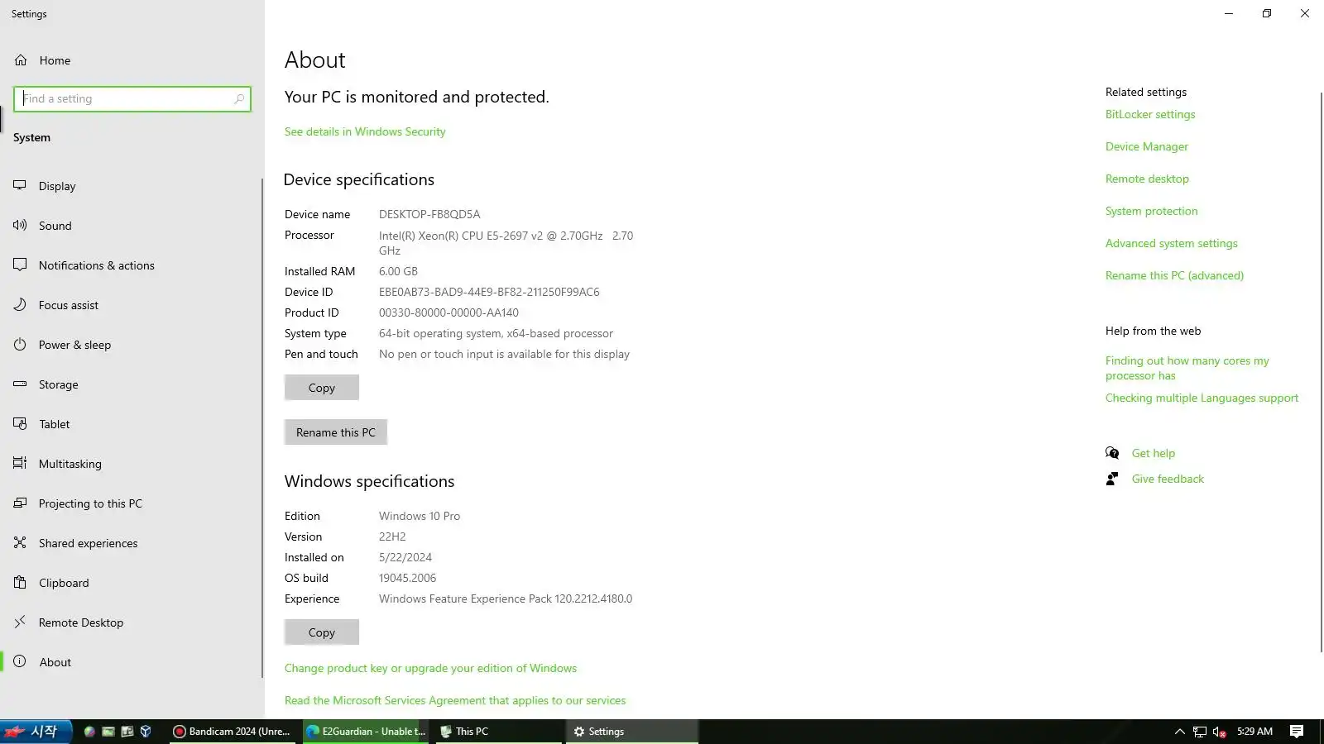This screenshot has height=744, width=1324.
Task: Click the This PC icon in the taskbar
Action: pos(446,732)
